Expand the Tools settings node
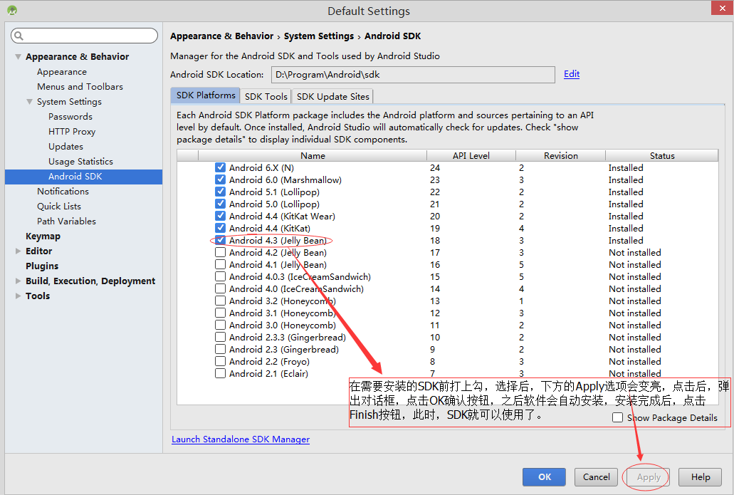Viewport: 734px width, 495px height. [x=19, y=296]
